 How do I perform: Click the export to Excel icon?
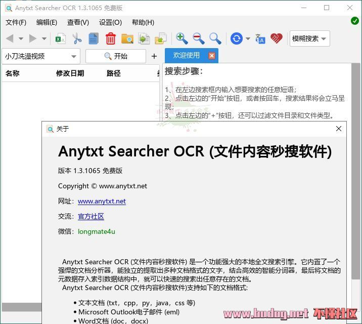click(x=61, y=38)
